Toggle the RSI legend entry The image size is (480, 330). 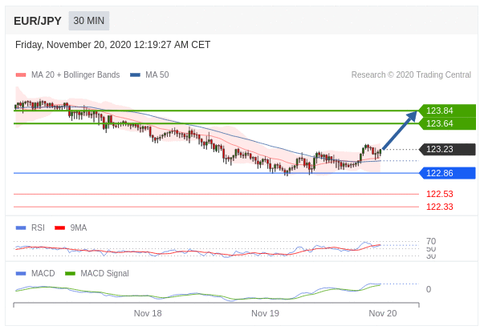pos(30,227)
